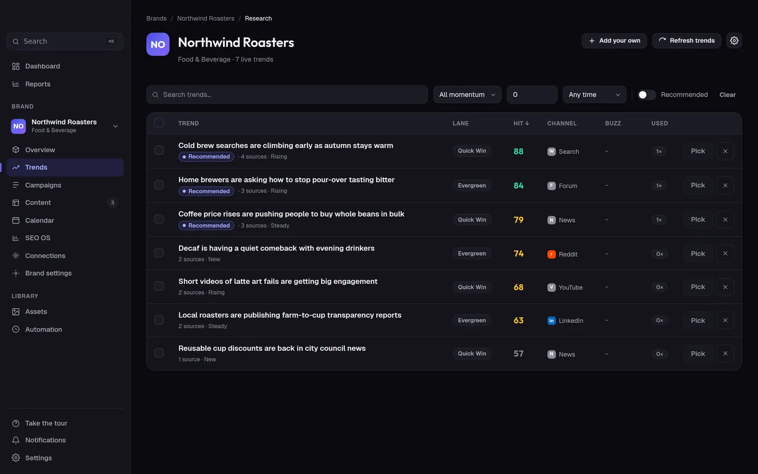The image size is (758, 474).
Task: Navigate to SEO OS
Action: (65, 238)
